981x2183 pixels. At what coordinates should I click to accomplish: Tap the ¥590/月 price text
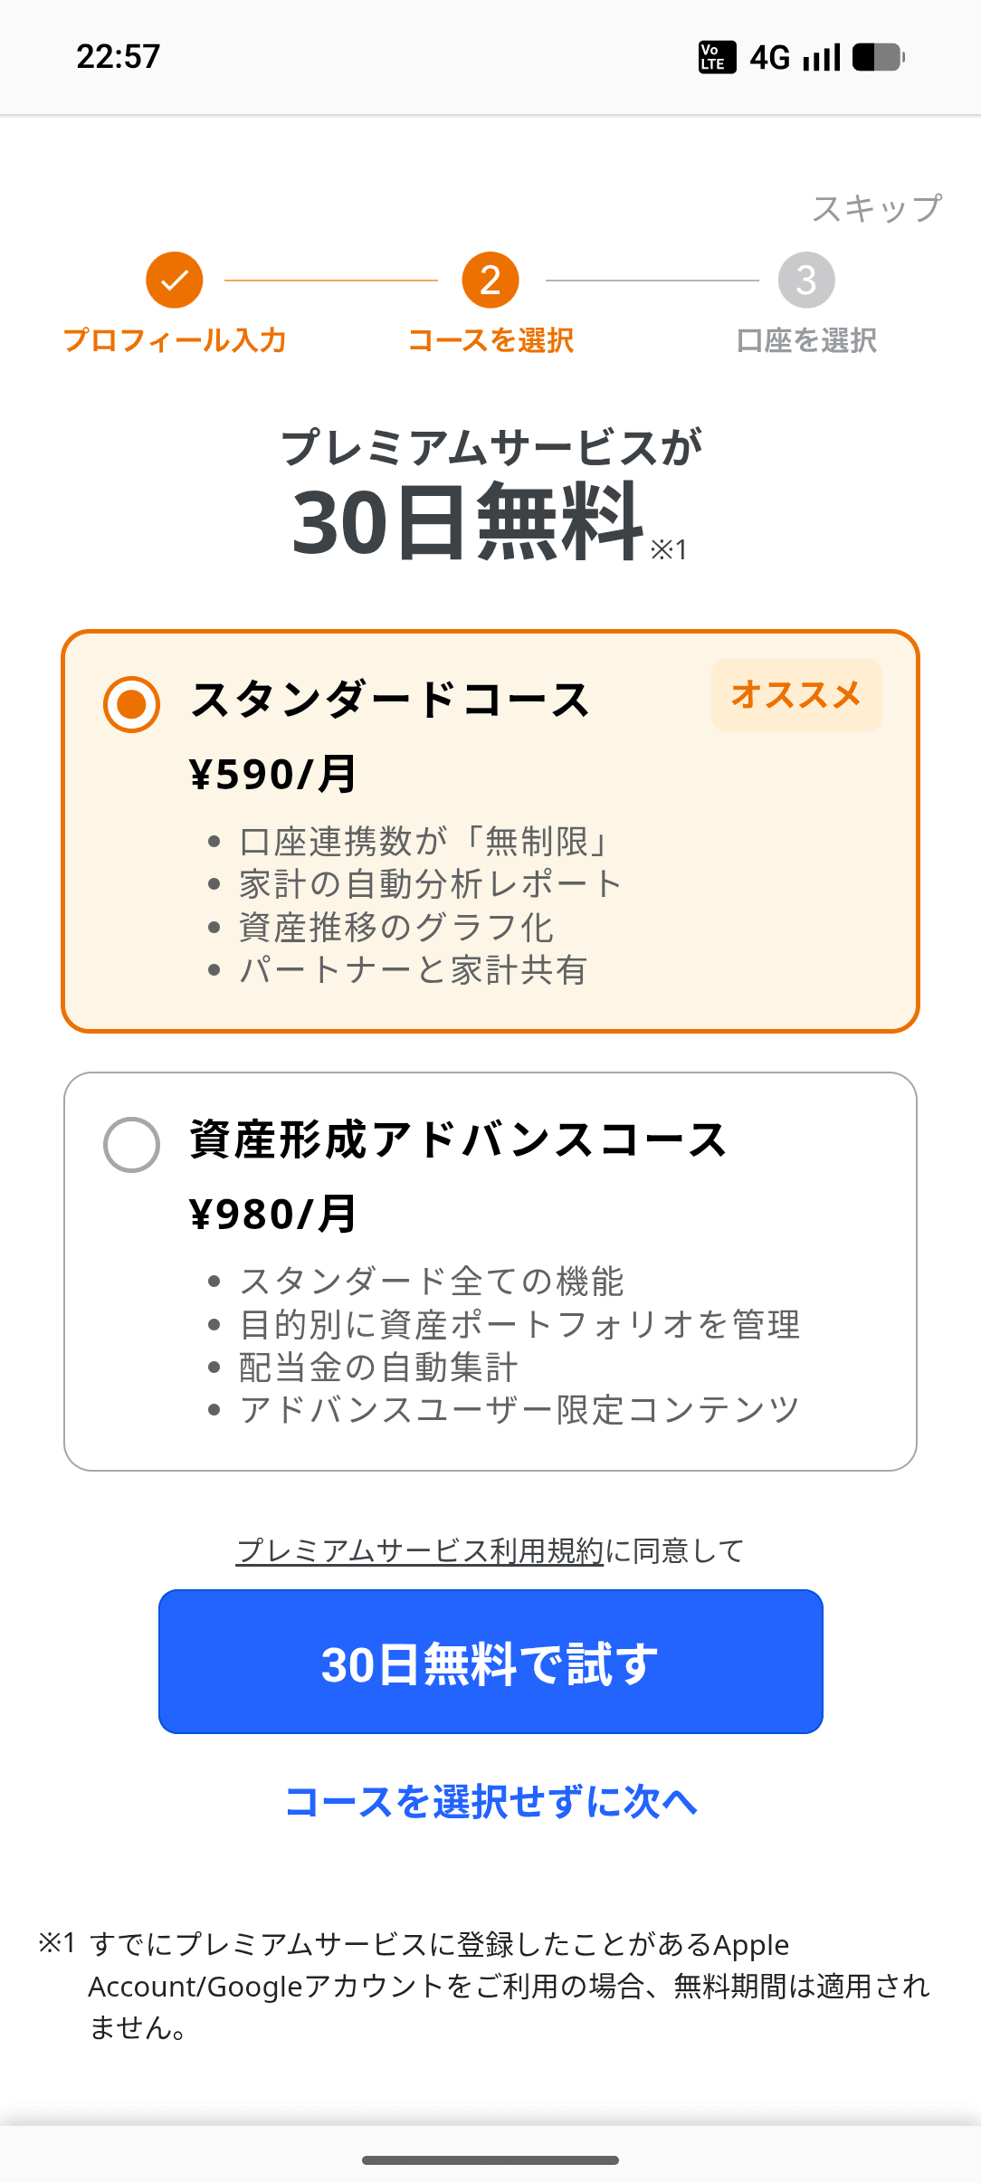tap(272, 774)
